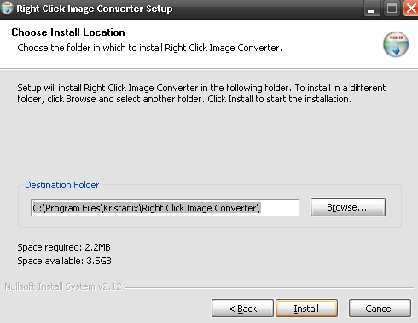This screenshot has height=323, width=418.
Task: Close the Right Click Image Converter Setup window
Action: tap(411, 9)
